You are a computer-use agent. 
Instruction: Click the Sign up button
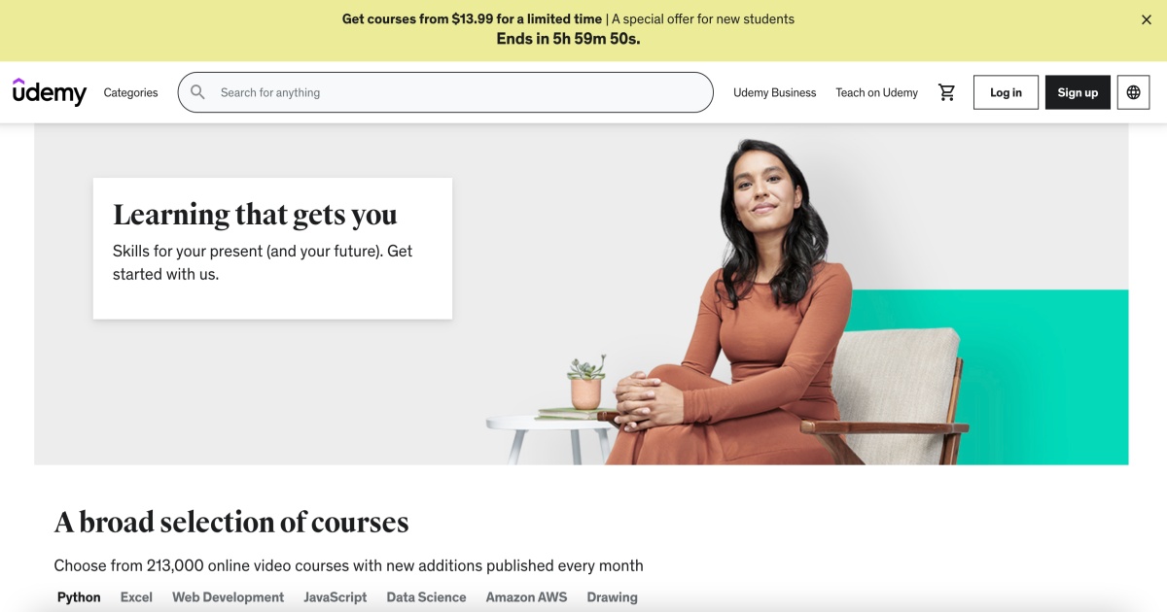point(1078,92)
